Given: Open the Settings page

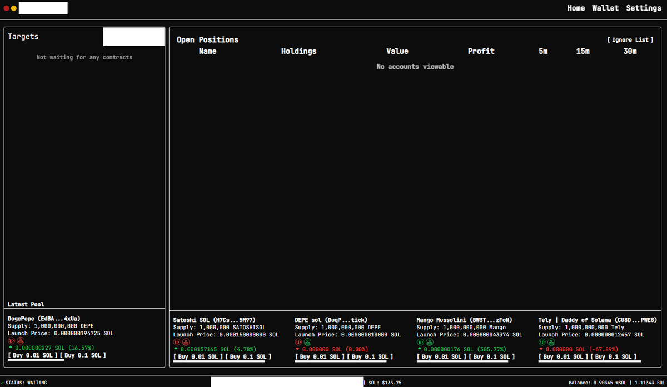Looking at the screenshot, I should pyautogui.click(x=644, y=8).
